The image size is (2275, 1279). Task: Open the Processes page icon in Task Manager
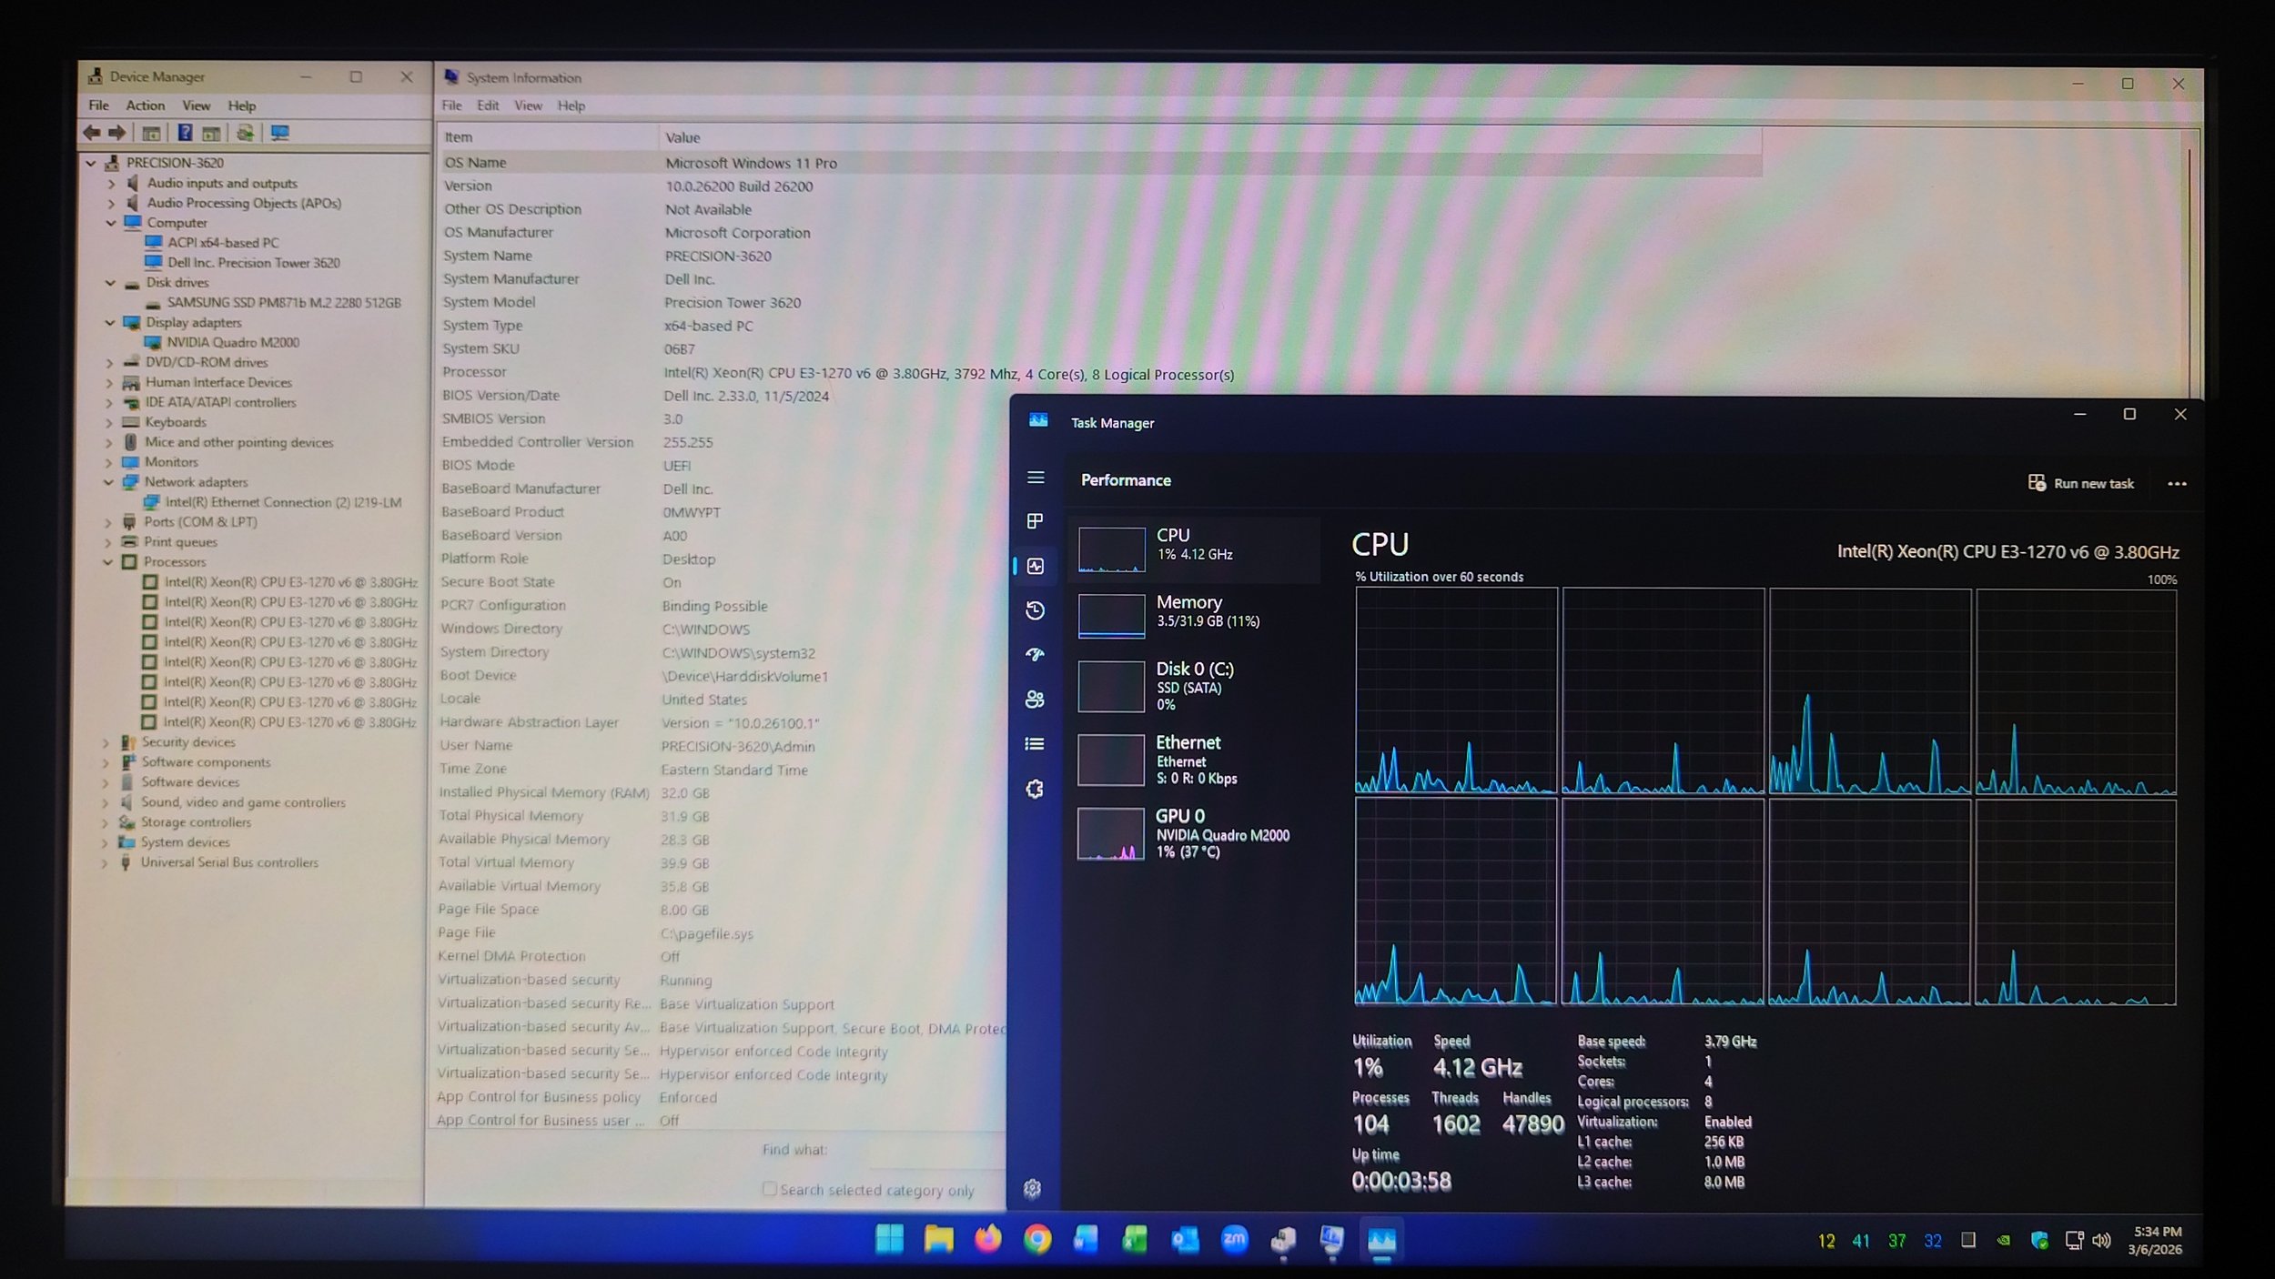1035,521
